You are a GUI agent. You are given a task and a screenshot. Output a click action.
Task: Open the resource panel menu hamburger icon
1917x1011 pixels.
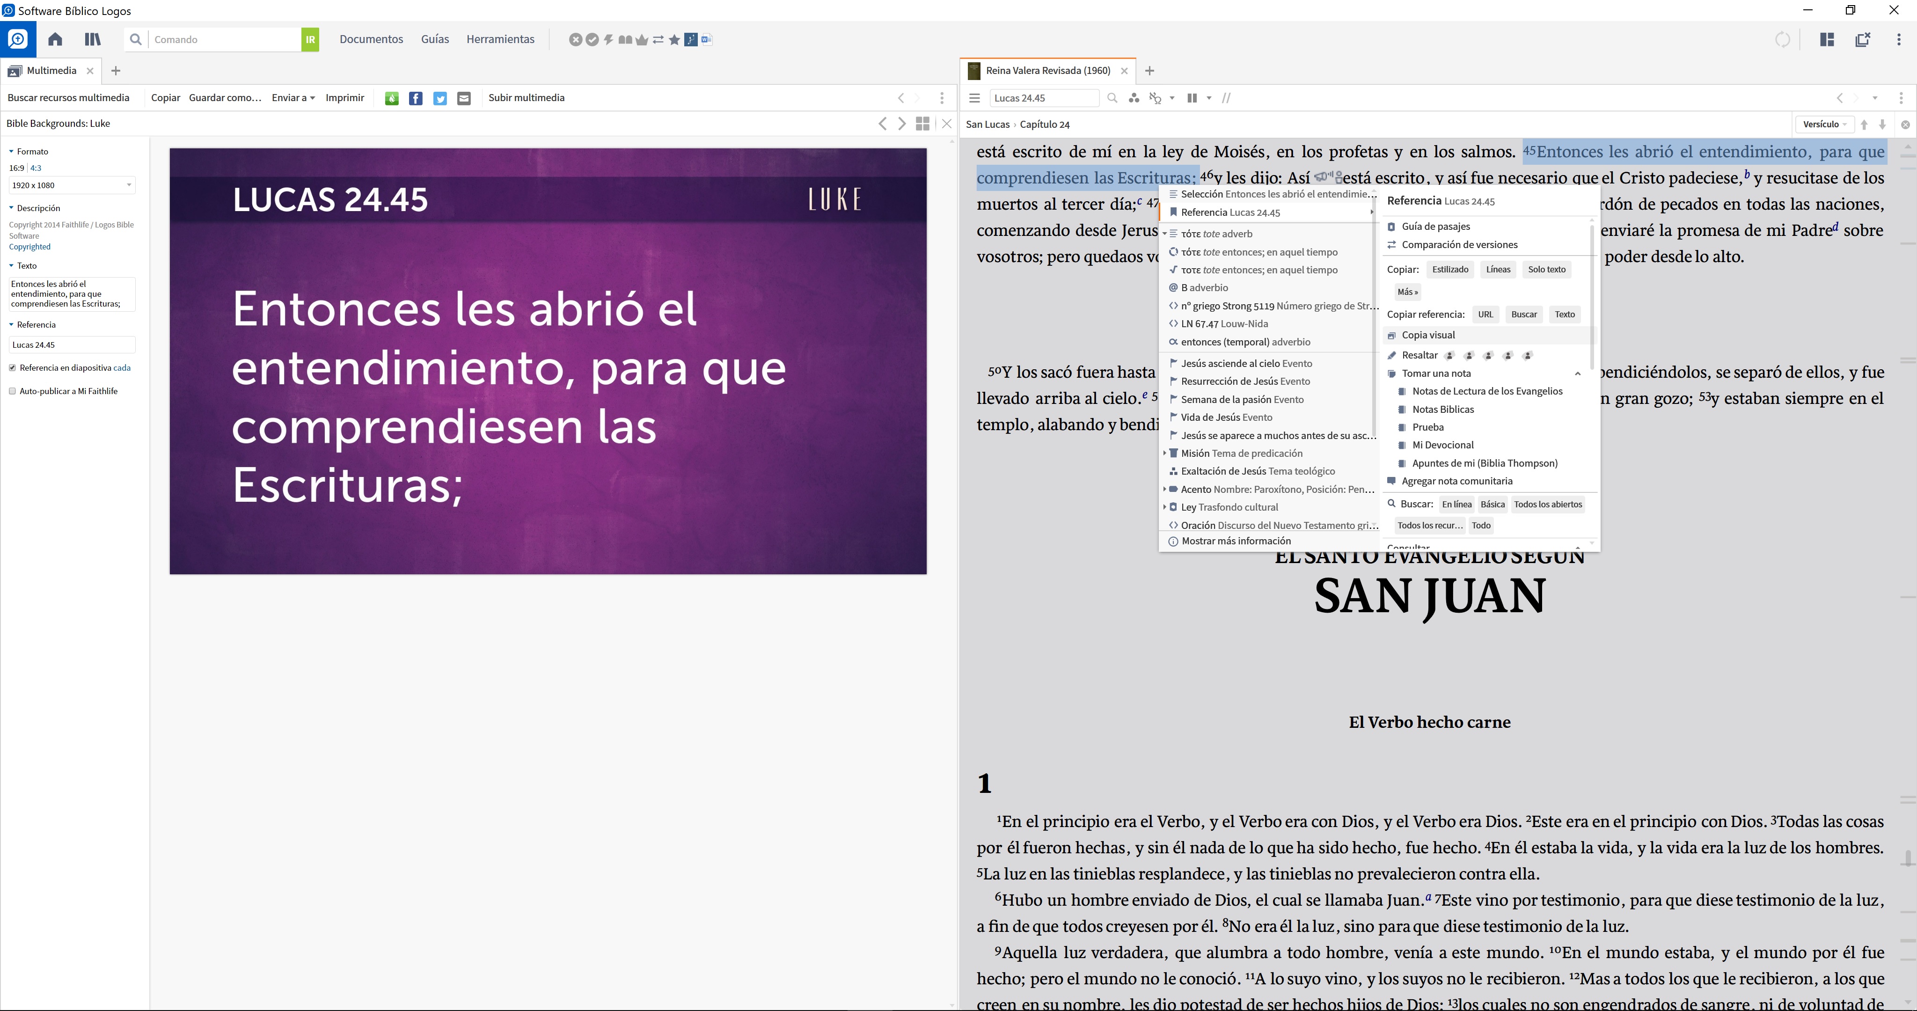(974, 98)
